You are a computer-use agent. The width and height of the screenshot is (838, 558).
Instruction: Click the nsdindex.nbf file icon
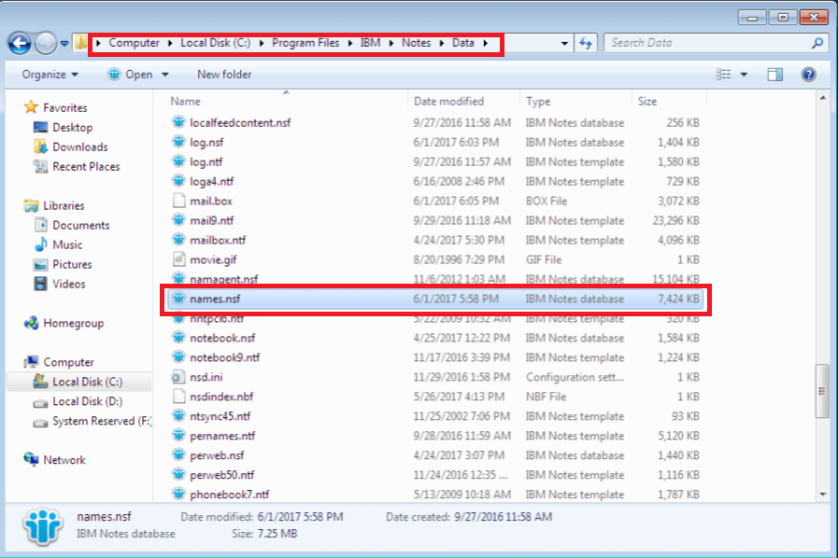pyautogui.click(x=178, y=396)
